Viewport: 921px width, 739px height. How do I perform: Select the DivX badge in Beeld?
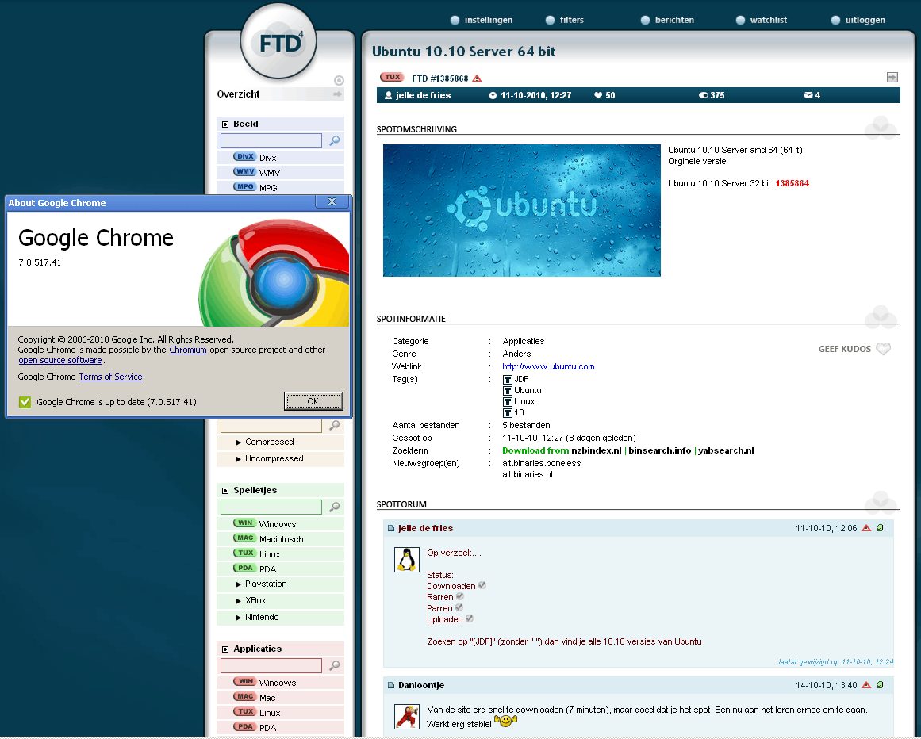pos(245,157)
